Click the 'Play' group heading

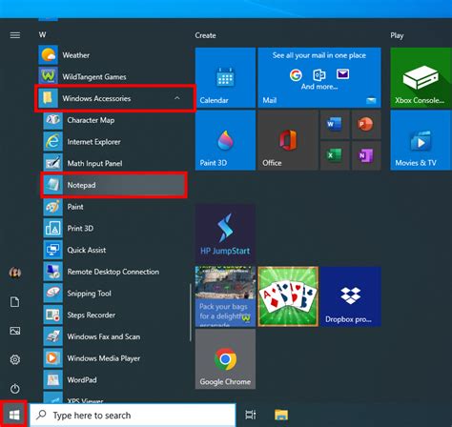397,35
